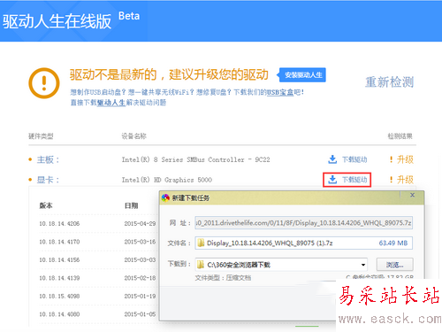Select driver version 10.18.14.4170
The image size is (442, 332).
click(59, 242)
